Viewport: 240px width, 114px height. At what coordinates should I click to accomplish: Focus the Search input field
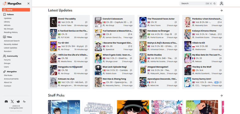tap(193, 3)
